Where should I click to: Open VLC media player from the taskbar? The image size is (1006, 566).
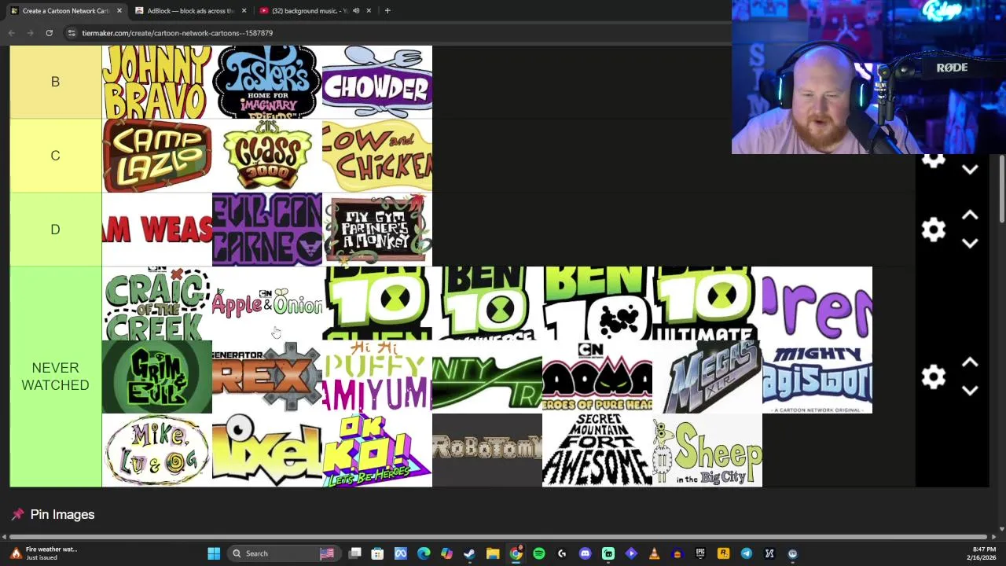coord(654,553)
